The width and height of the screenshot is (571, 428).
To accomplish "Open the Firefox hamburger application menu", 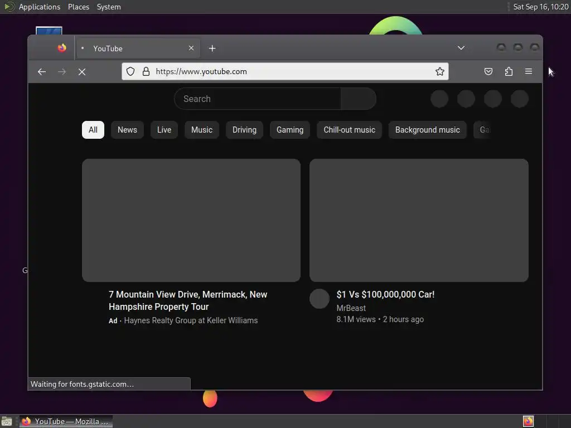I will pos(529,71).
